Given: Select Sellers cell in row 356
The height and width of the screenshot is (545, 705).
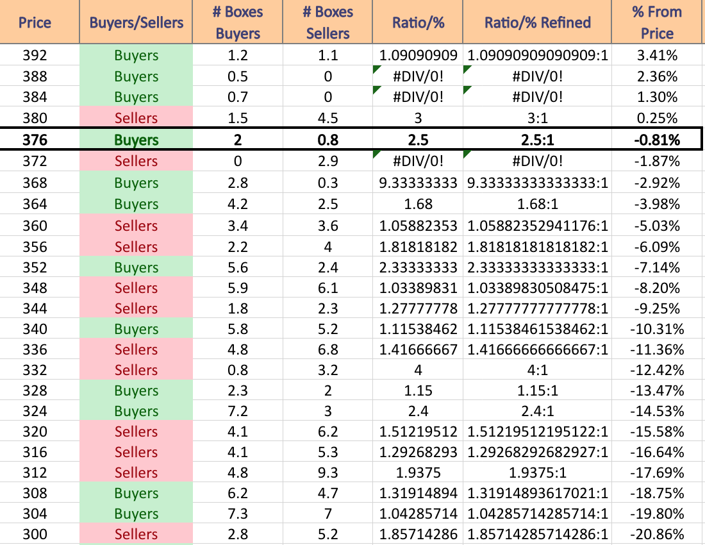Looking at the screenshot, I should click(x=137, y=247).
